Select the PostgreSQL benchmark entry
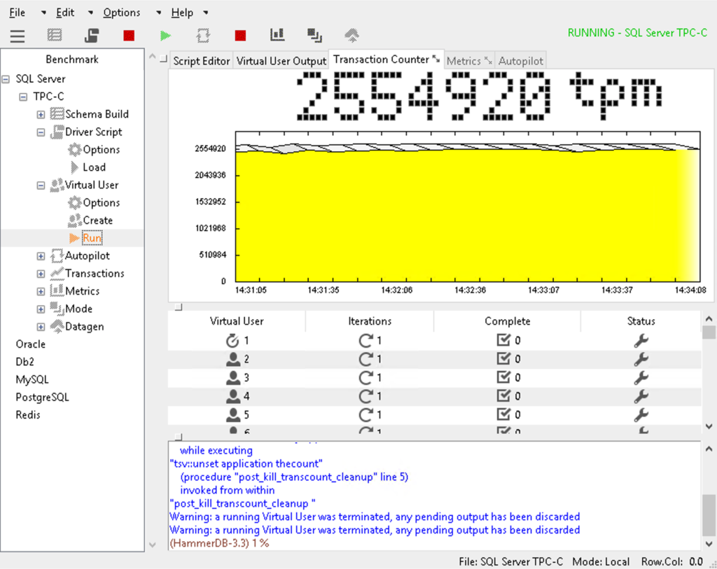Viewport: 717px width, 569px height. coord(42,397)
